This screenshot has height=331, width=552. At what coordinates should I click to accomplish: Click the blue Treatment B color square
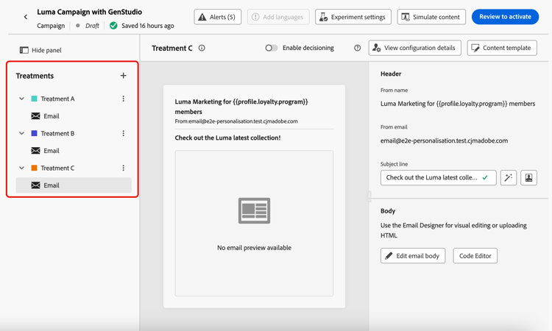pyautogui.click(x=34, y=133)
